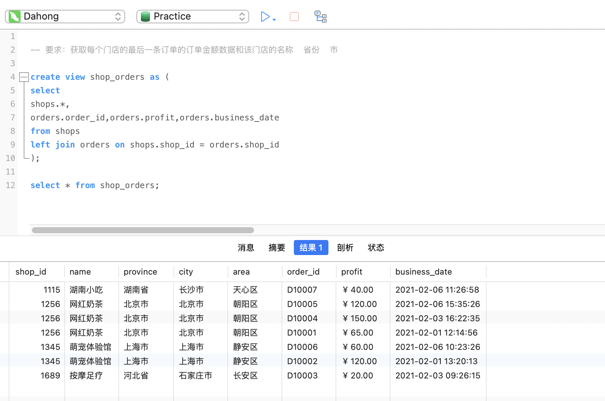Click the business_date column header
The width and height of the screenshot is (605, 401).
click(x=423, y=272)
